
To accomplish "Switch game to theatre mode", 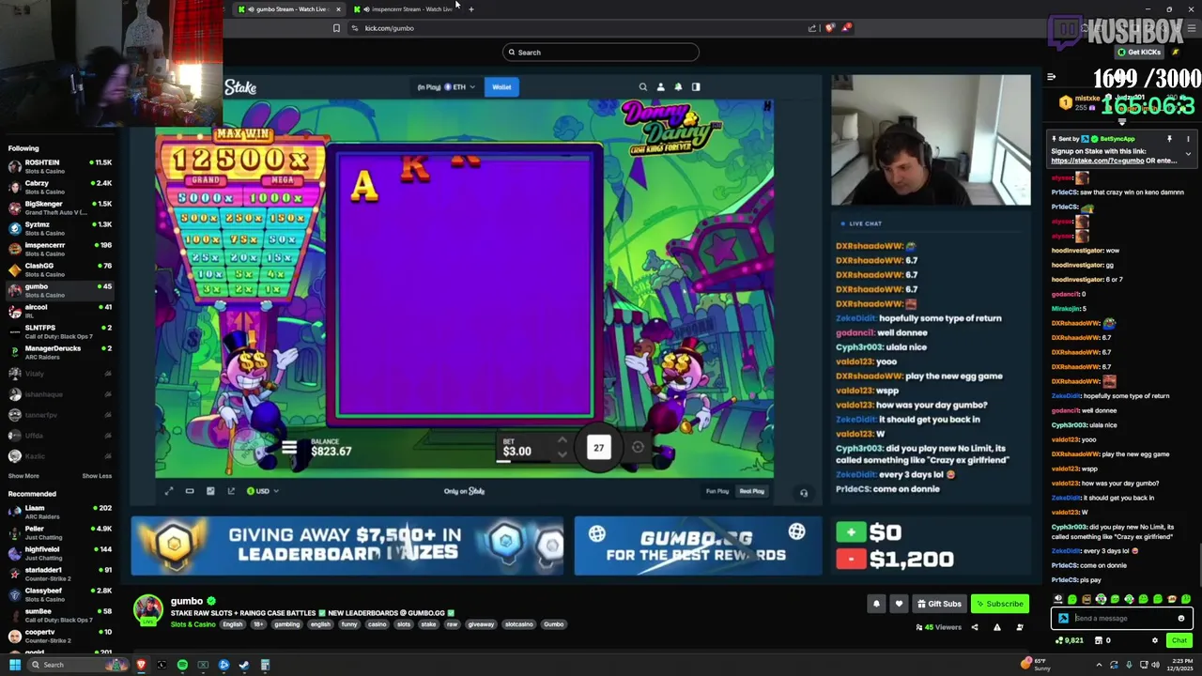I will pos(190,491).
